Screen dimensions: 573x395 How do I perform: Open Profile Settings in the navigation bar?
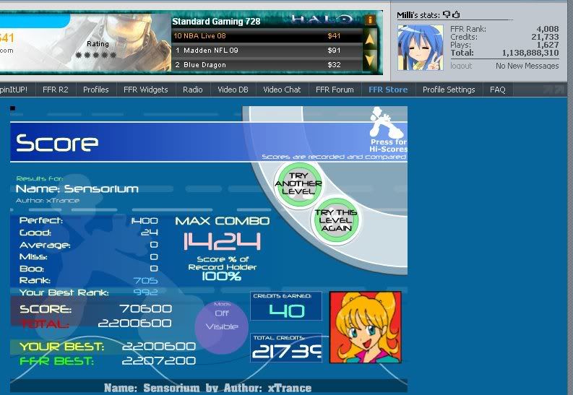[x=449, y=90]
